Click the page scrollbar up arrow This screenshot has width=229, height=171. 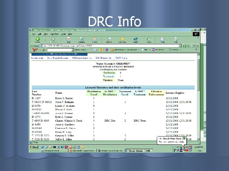pyautogui.click(x=198, y=54)
